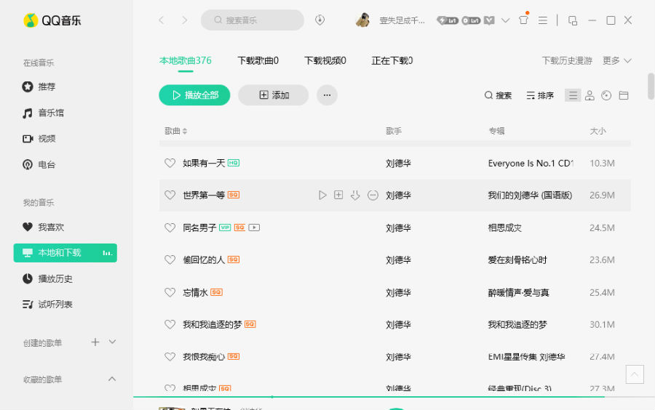
Task: Open the three-dot more actions button
Action: pyautogui.click(x=327, y=95)
